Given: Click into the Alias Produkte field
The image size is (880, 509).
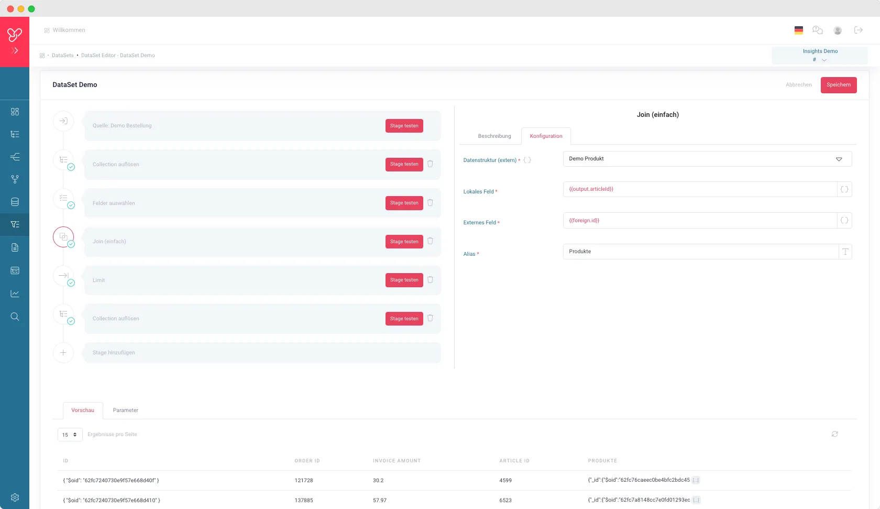Looking at the screenshot, I should (701, 252).
